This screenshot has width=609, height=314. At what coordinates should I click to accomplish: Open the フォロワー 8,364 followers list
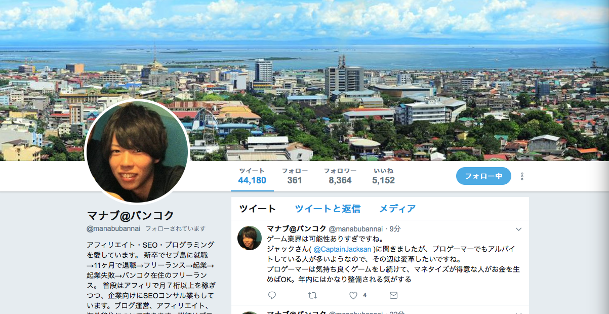pyautogui.click(x=340, y=176)
